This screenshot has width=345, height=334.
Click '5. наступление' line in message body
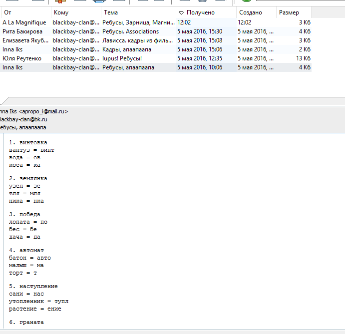[33, 287]
